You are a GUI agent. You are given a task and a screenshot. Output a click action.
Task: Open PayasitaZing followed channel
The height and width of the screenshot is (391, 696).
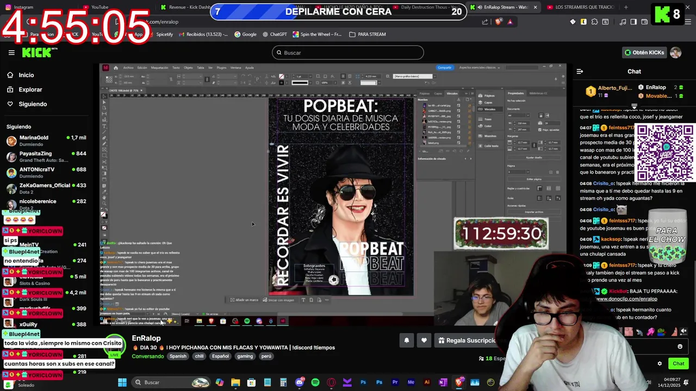[x=46, y=156]
